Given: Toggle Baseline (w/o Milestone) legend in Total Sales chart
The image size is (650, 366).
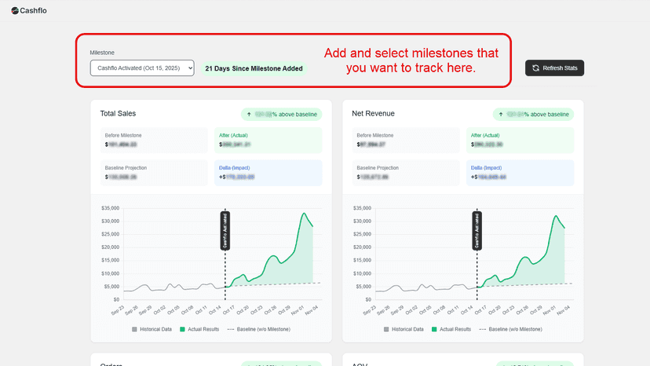Looking at the screenshot, I should click(x=259, y=329).
